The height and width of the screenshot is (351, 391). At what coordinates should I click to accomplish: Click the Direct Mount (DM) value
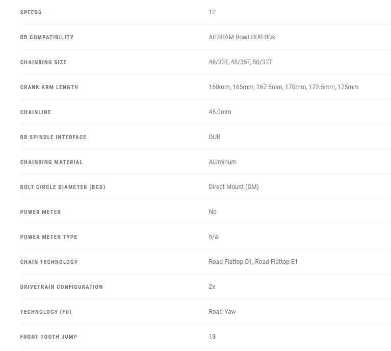click(x=233, y=187)
